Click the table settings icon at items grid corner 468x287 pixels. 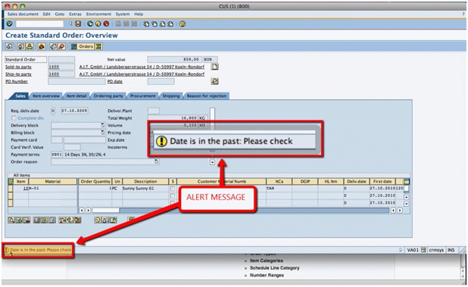click(407, 182)
